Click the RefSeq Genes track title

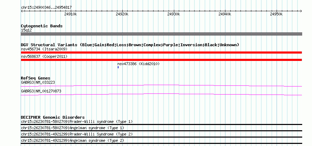36,78
